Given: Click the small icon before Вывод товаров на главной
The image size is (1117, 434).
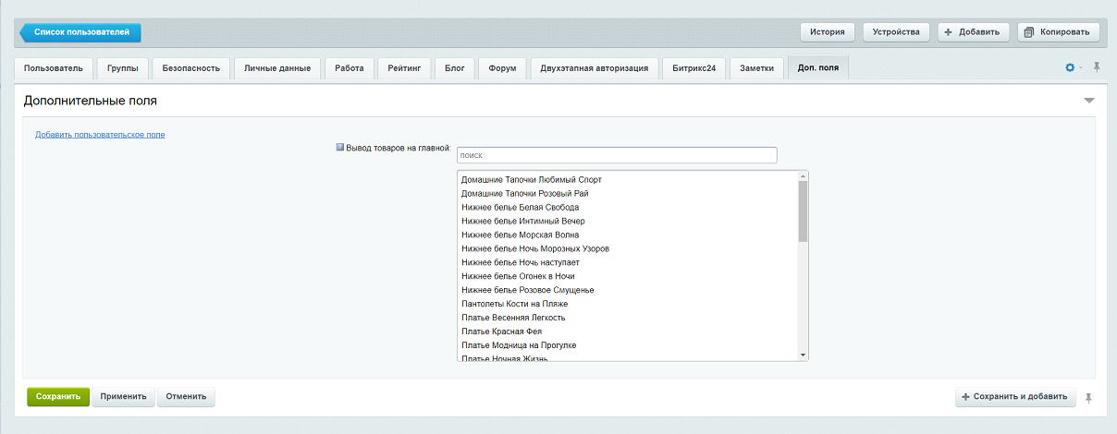Looking at the screenshot, I should (340, 147).
